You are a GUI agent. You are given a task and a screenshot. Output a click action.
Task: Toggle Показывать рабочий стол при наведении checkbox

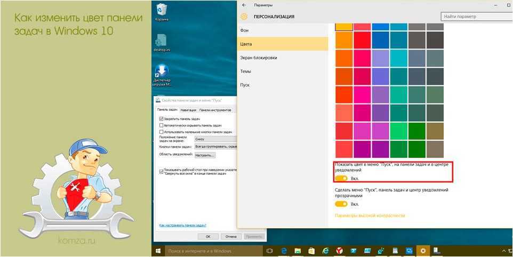tap(161, 171)
